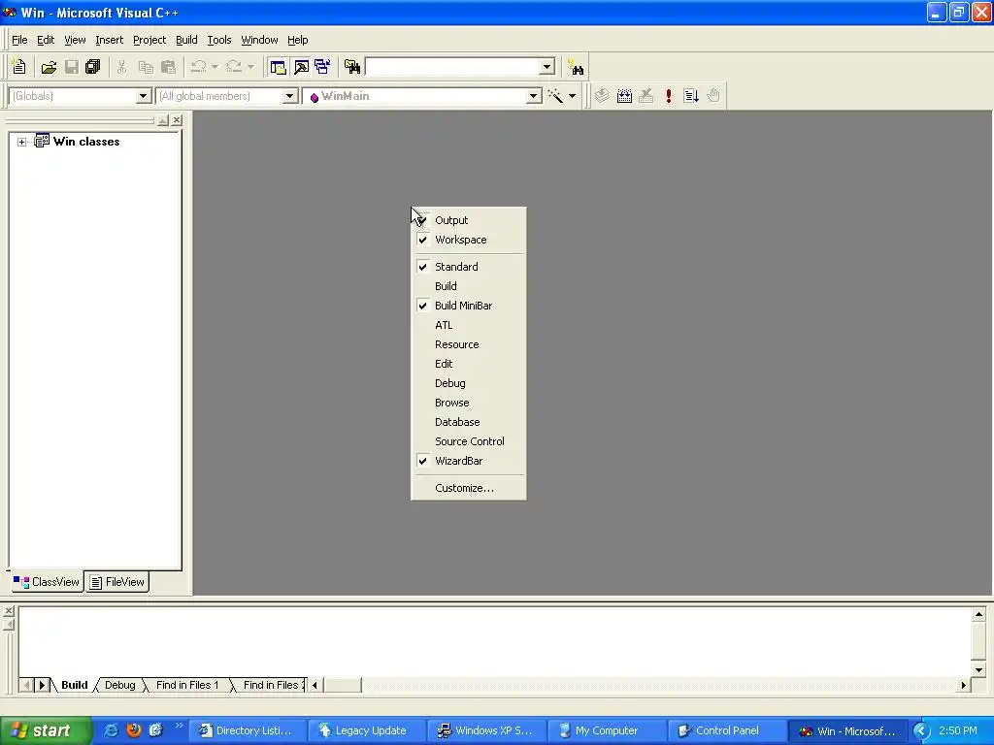Open the Find combo box dropdown arrow
The image size is (994, 745).
click(x=547, y=67)
